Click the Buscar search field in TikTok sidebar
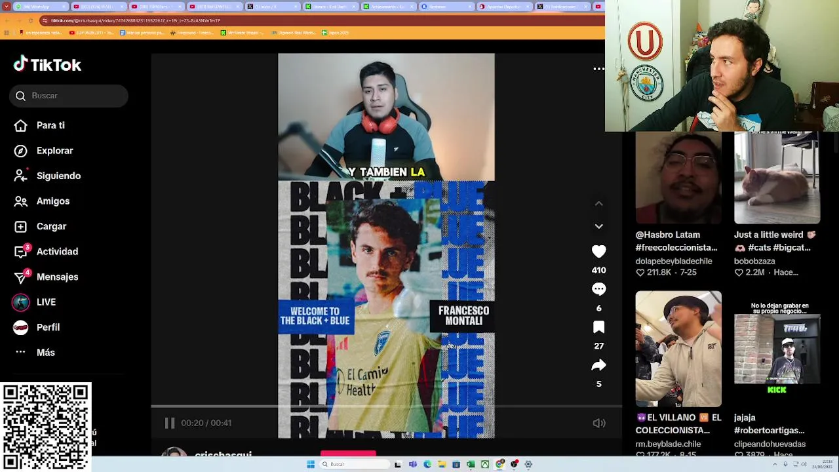 pos(69,96)
